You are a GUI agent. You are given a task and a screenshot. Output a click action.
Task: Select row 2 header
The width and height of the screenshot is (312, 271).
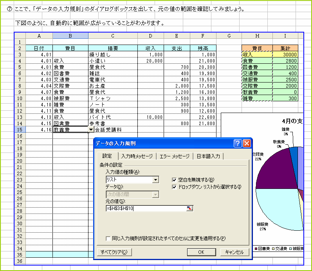tap(20, 48)
